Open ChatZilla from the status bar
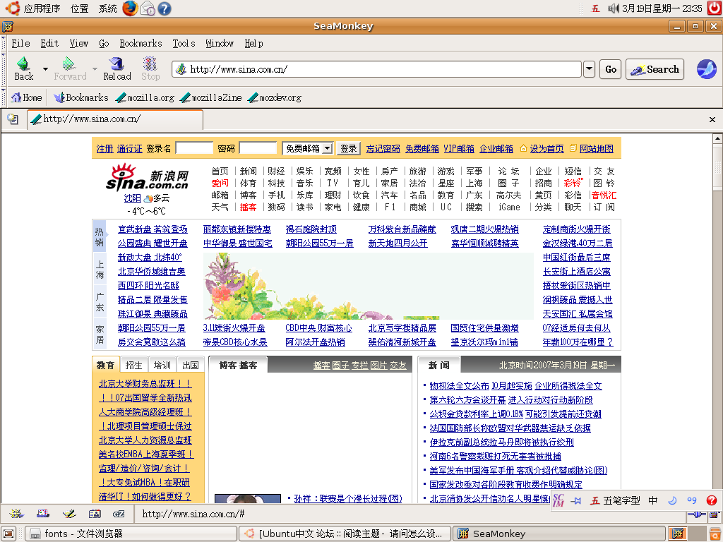Image resolution: width=723 pixels, height=542 pixels. 119,514
